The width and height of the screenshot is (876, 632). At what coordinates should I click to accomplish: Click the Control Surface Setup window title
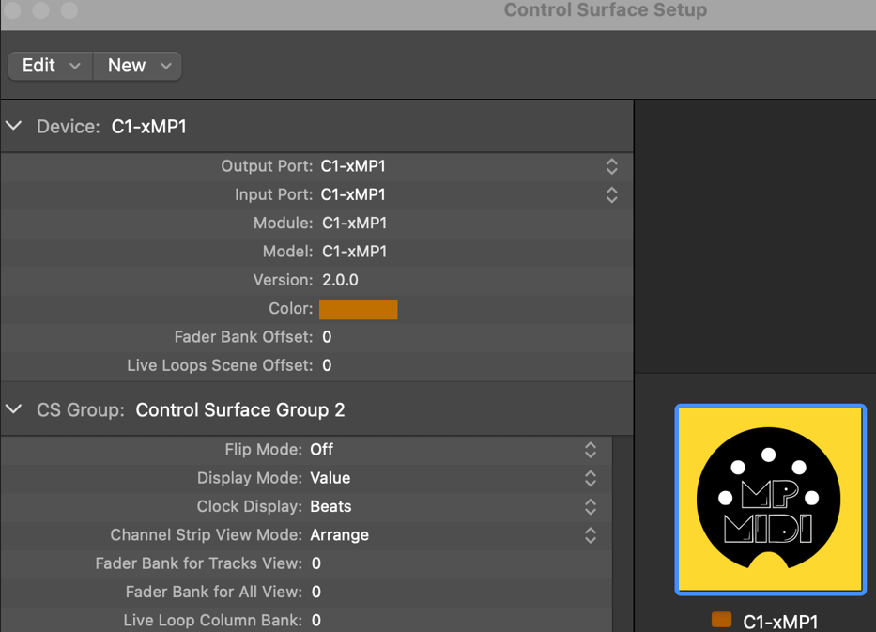click(x=606, y=10)
